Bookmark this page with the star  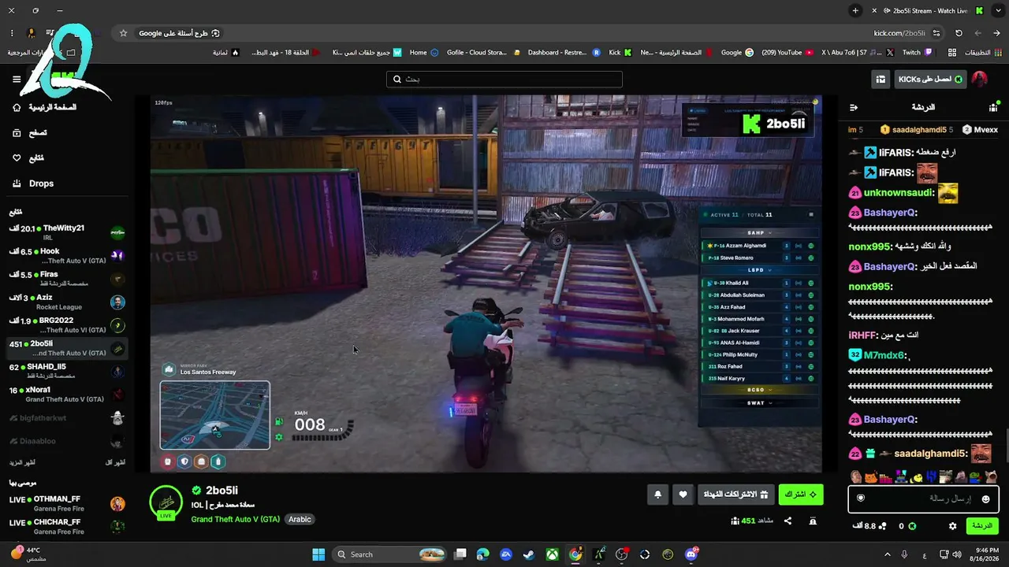click(123, 33)
